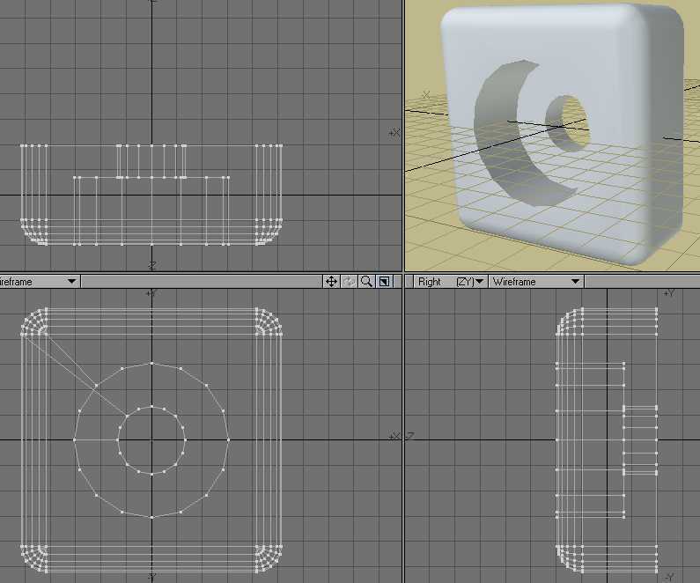Click the maximize viewport icon
Viewport: 700px width, 583px height.
click(x=385, y=282)
